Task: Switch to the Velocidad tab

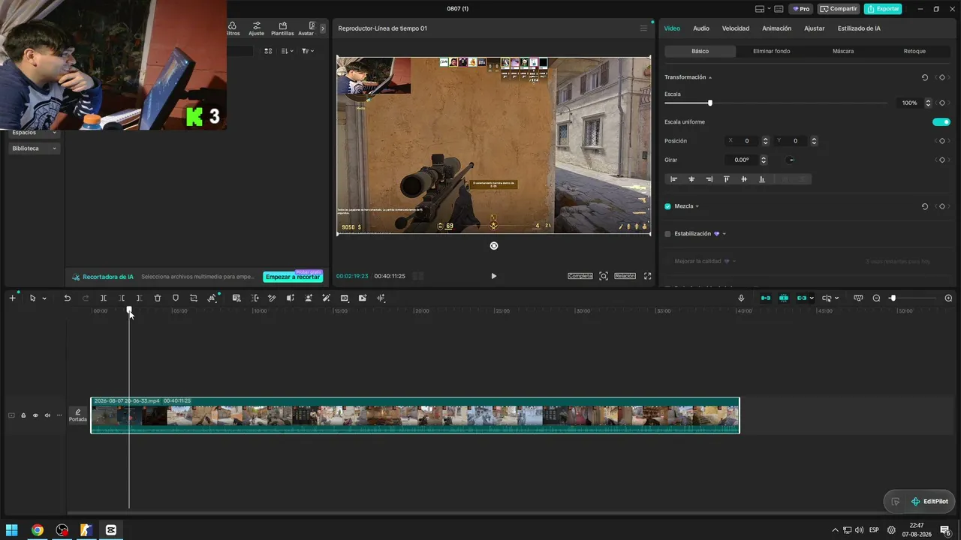Action: pyautogui.click(x=736, y=28)
